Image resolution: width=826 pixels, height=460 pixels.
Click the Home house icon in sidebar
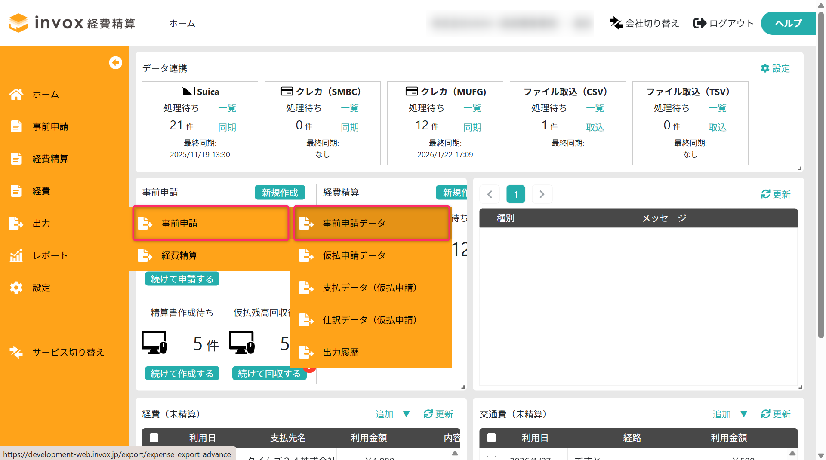(16, 94)
